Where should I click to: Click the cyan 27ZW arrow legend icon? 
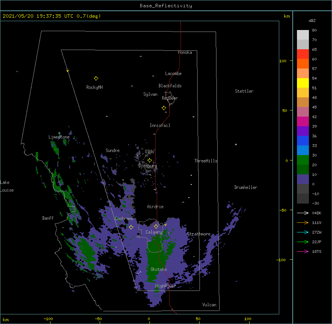[303, 232]
